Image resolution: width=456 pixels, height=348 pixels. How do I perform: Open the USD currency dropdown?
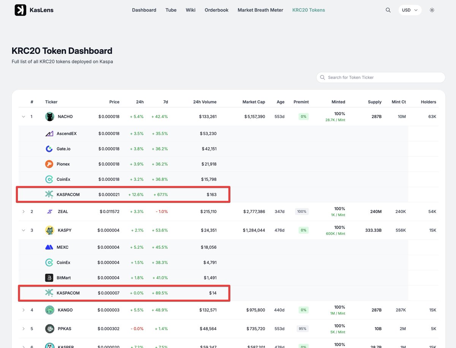(410, 10)
